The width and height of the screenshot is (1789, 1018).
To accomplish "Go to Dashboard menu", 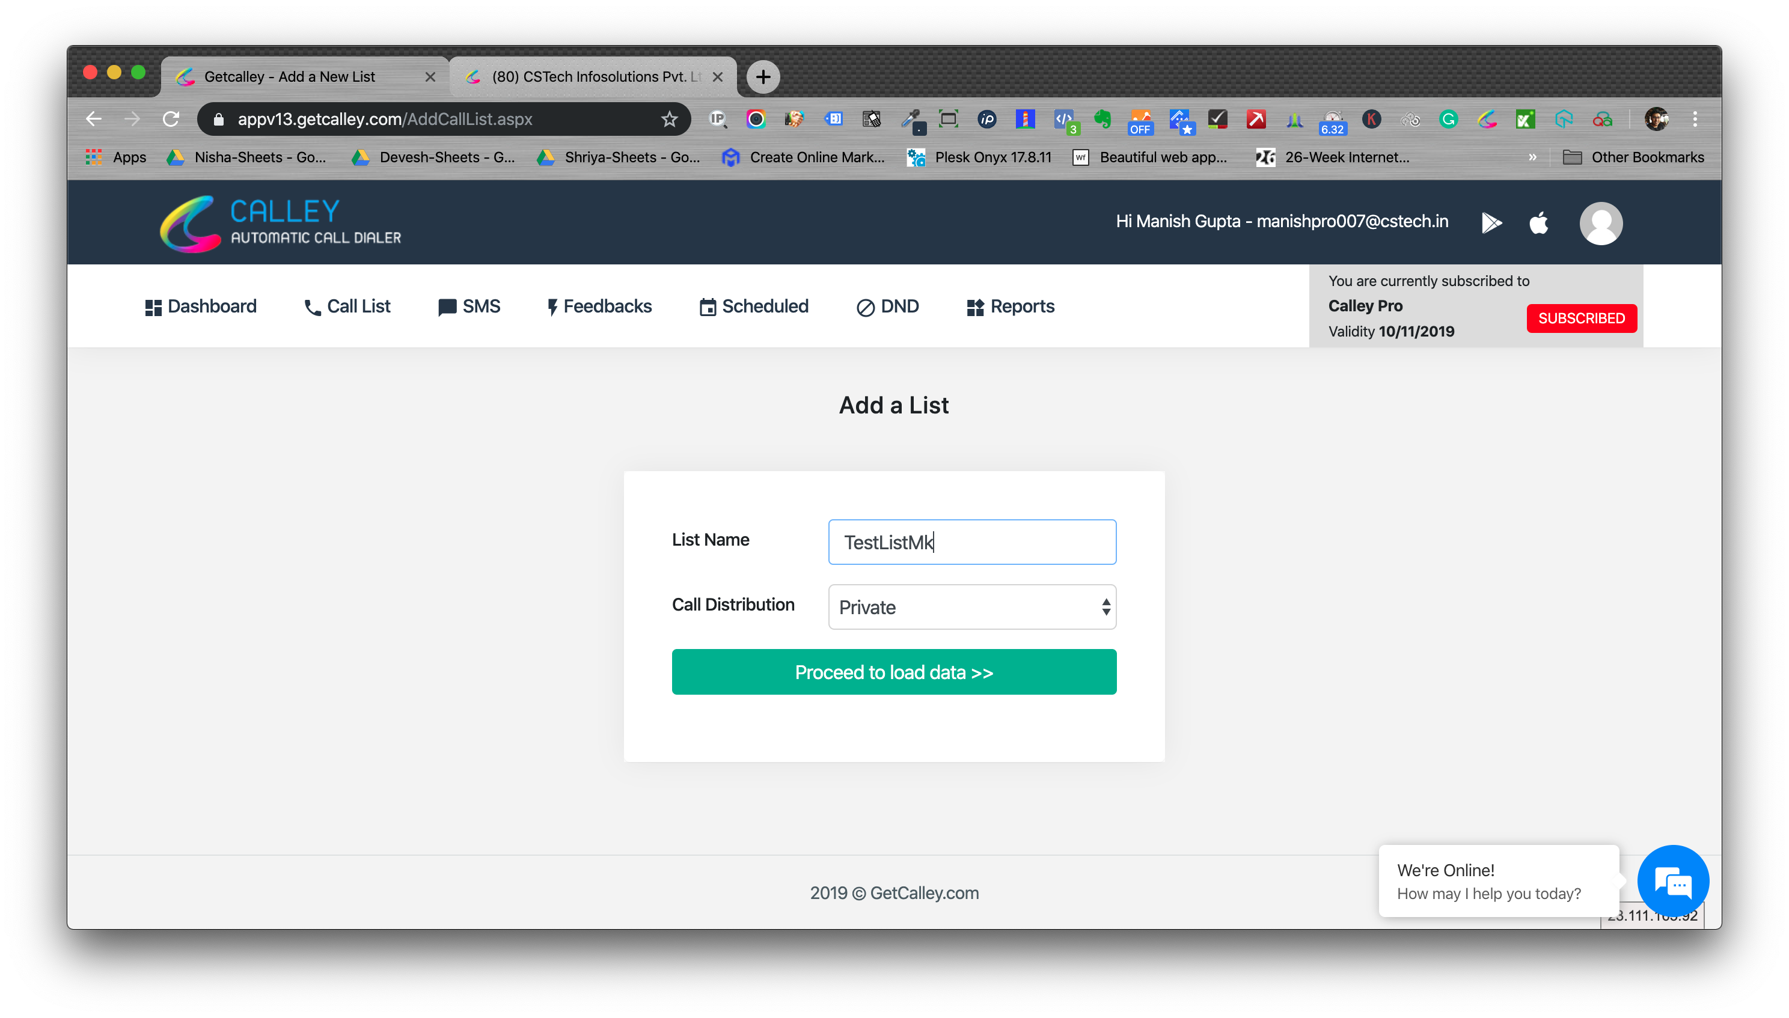I will tap(201, 306).
